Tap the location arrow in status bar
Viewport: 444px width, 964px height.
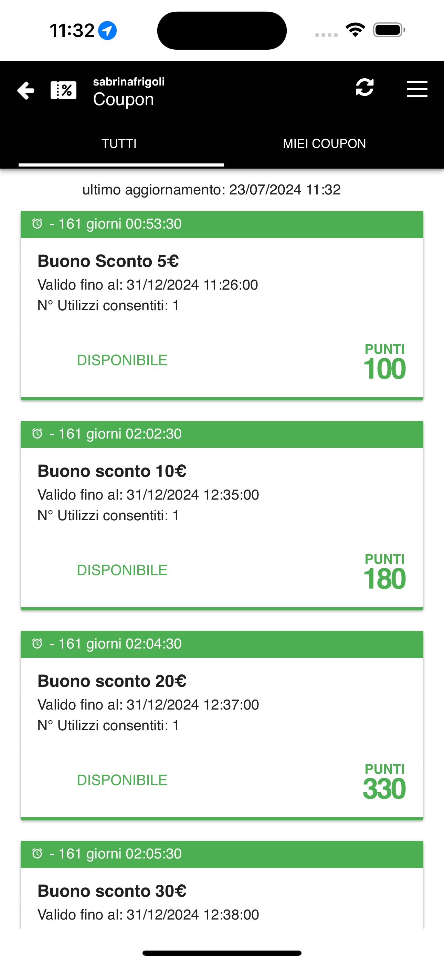tap(107, 31)
